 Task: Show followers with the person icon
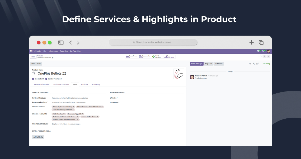257,64
